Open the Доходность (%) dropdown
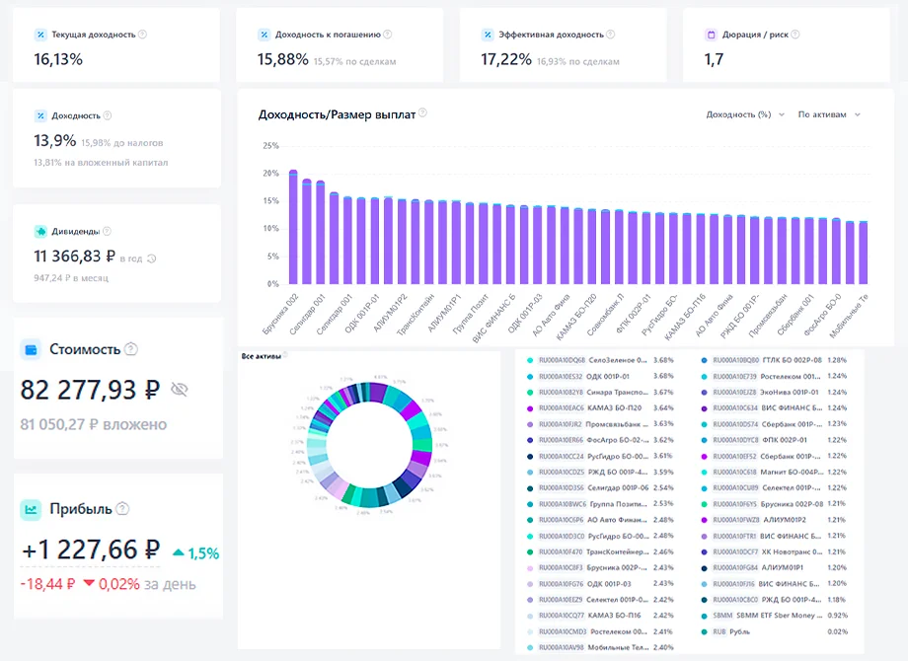This screenshot has height=661, width=908. (x=745, y=114)
